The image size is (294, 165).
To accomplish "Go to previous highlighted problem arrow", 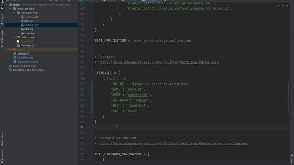I will [283, 5].
